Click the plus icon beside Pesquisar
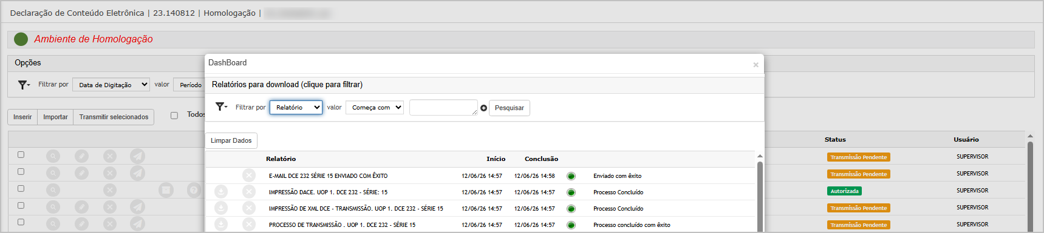 click(483, 108)
